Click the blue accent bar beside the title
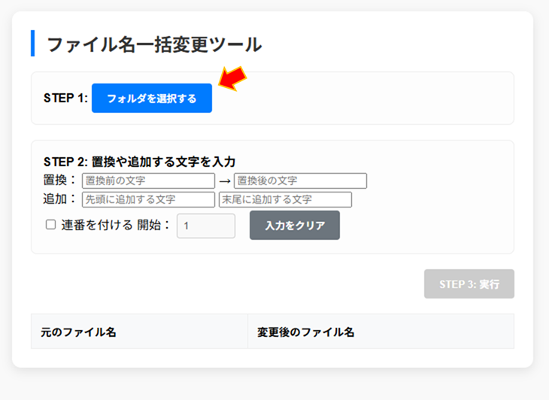 [x=33, y=44]
